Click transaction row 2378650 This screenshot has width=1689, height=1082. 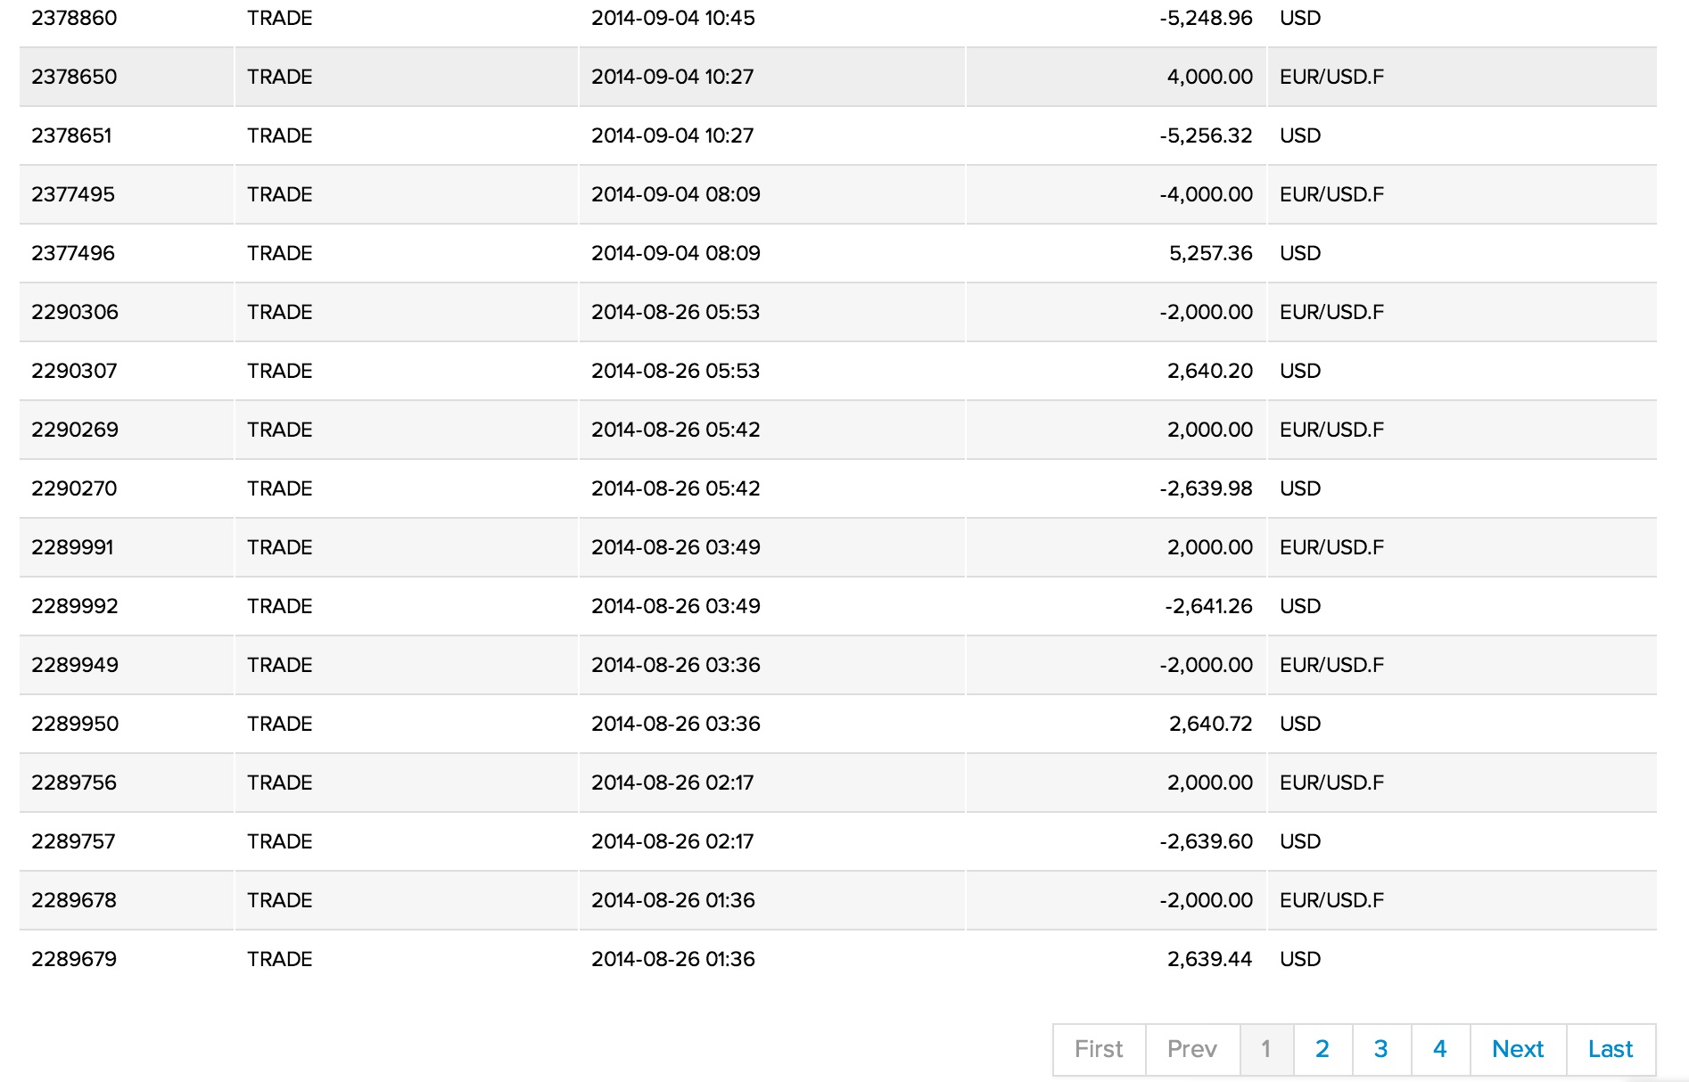(74, 77)
